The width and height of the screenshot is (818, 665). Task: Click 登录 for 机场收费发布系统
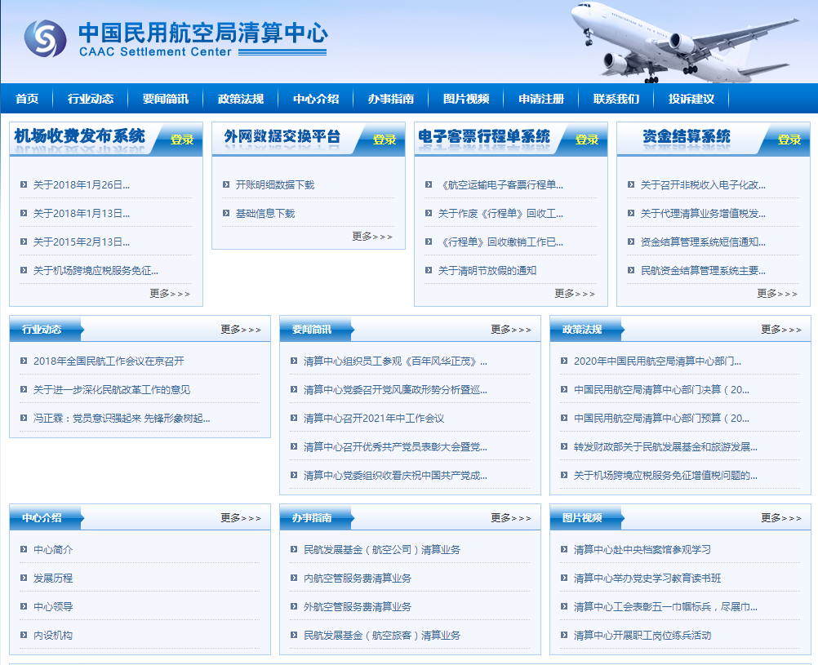[182, 140]
